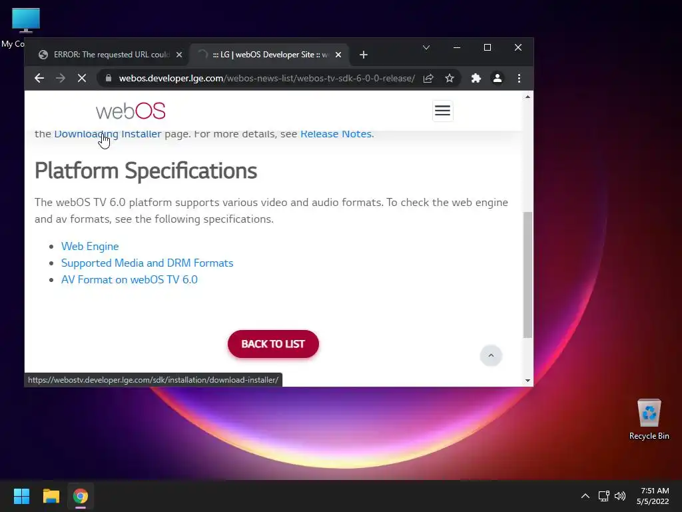682x512 pixels.
Task: Open a new browser tab
Action: click(364, 55)
